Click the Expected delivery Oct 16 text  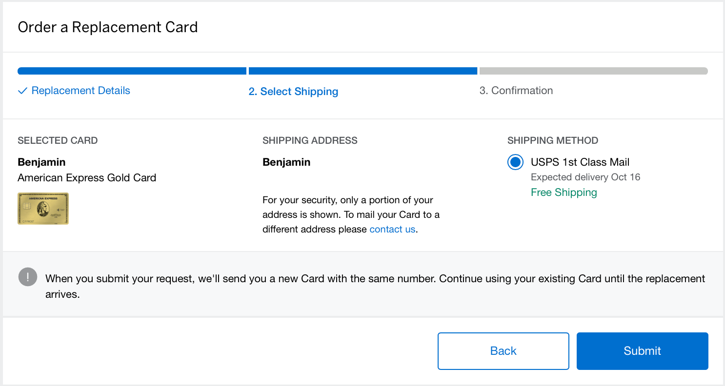point(585,177)
